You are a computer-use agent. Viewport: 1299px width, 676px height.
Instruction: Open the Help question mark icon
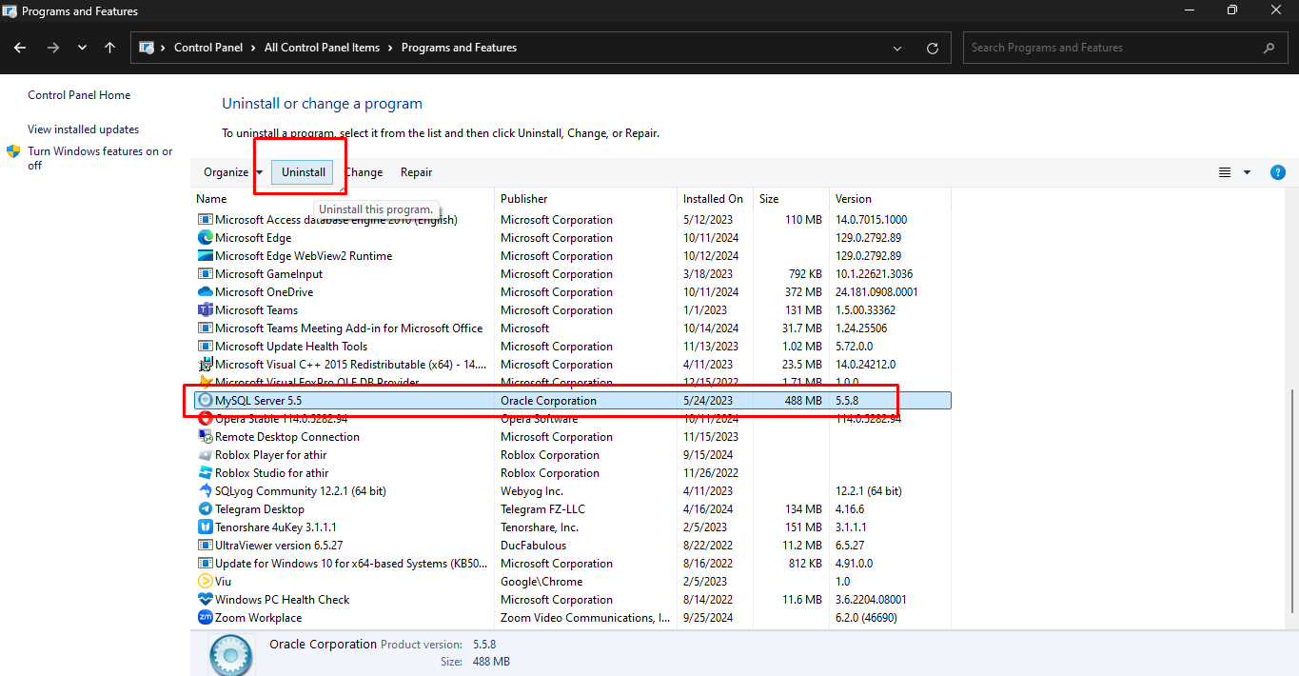point(1278,172)
